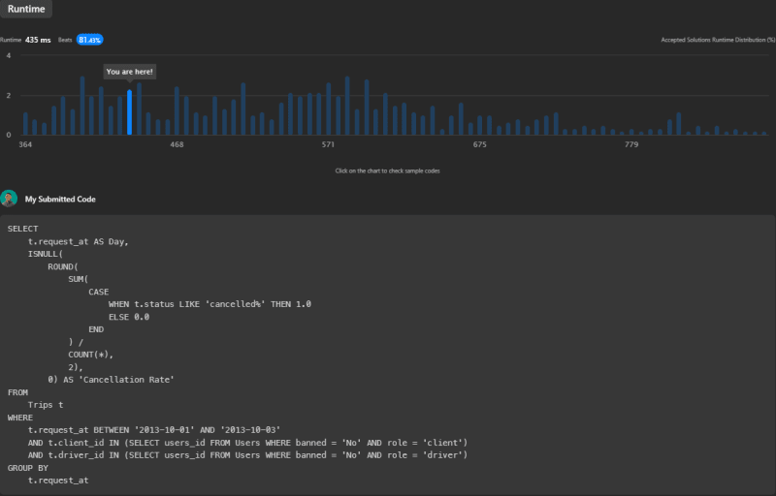Click the "SUM(" code line

[x=79, y=279]
